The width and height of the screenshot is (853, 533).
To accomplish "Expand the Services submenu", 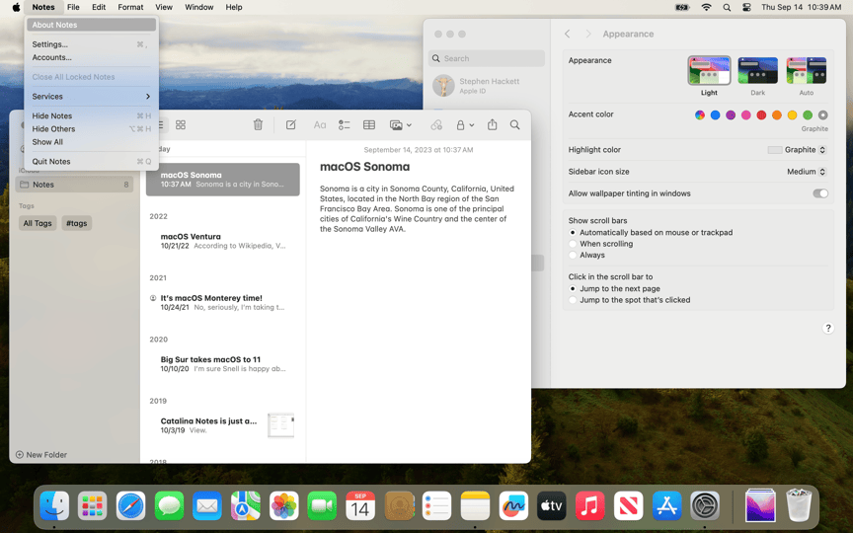I will [92, 97].
